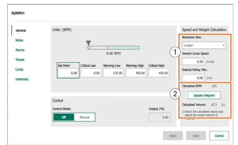The image size is (238, 145).
Task: Go to the Limits tab
Action: 19,69
